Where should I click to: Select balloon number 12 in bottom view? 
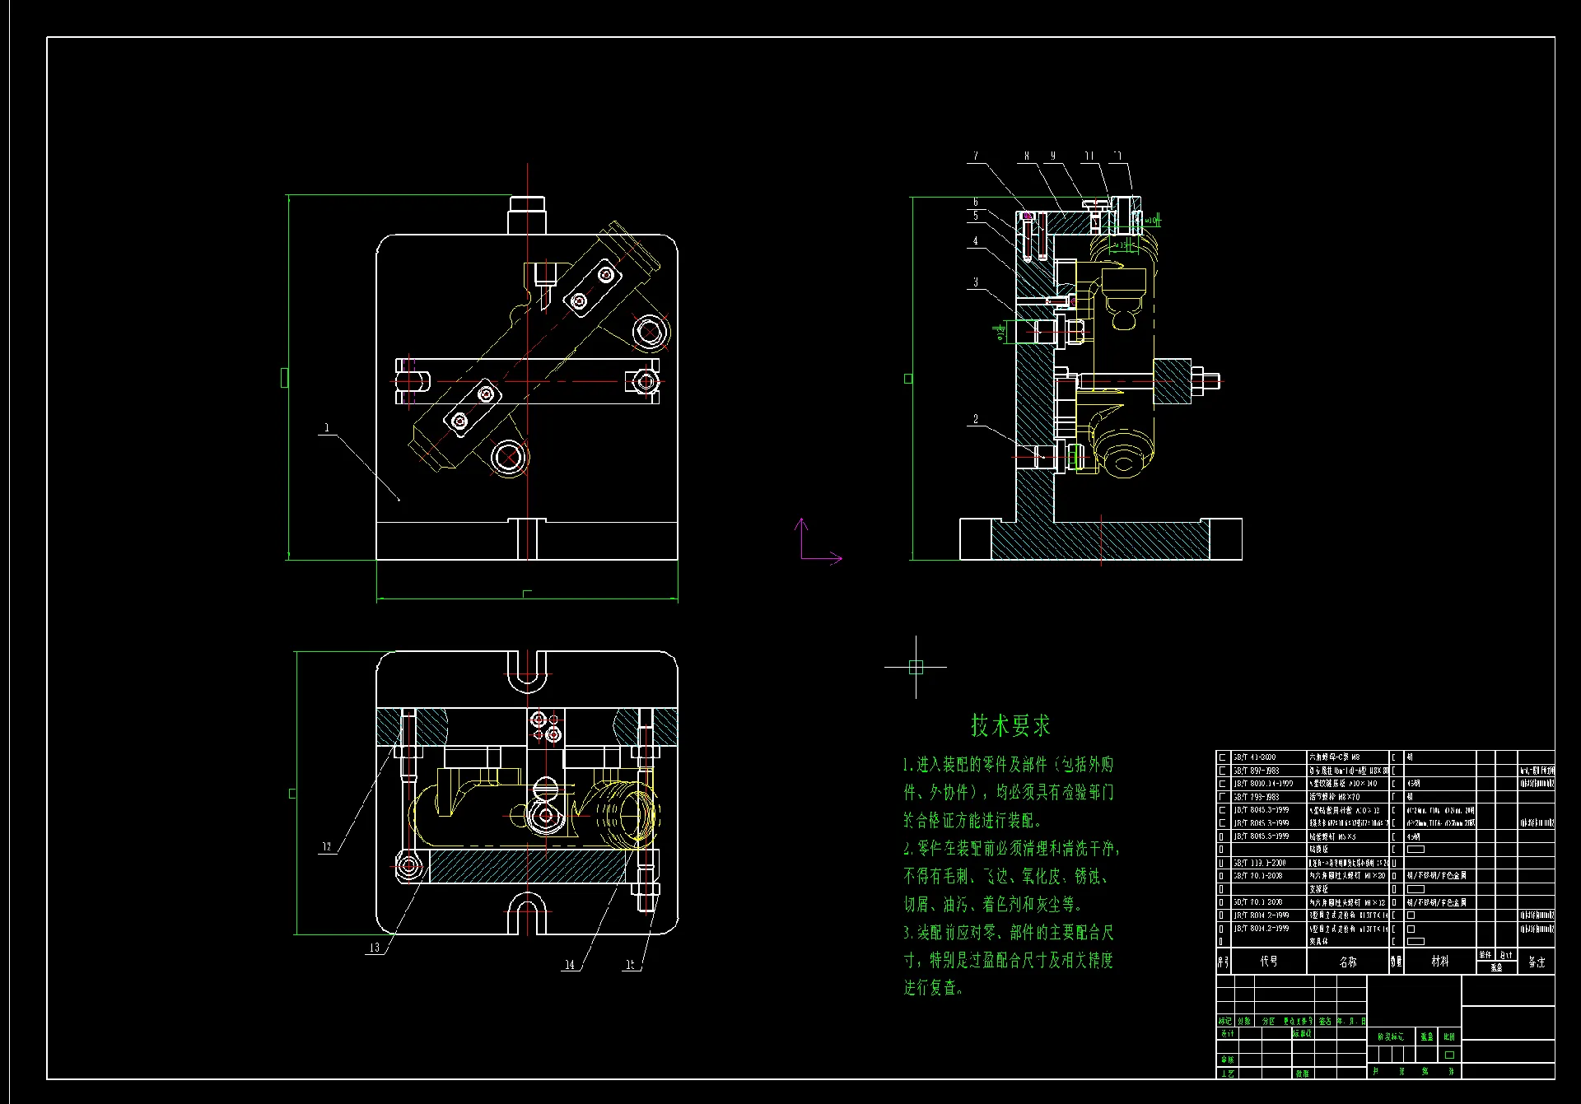[327, 846]
